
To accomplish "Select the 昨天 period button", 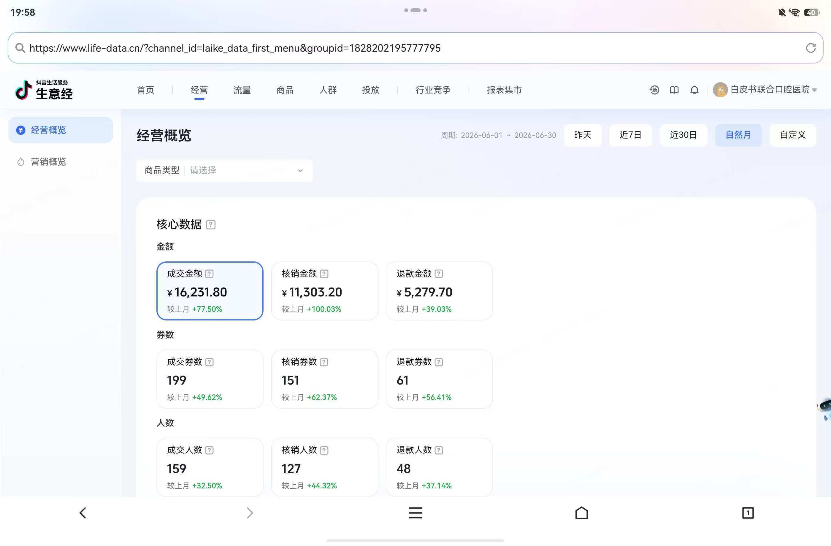I will 583,135.
